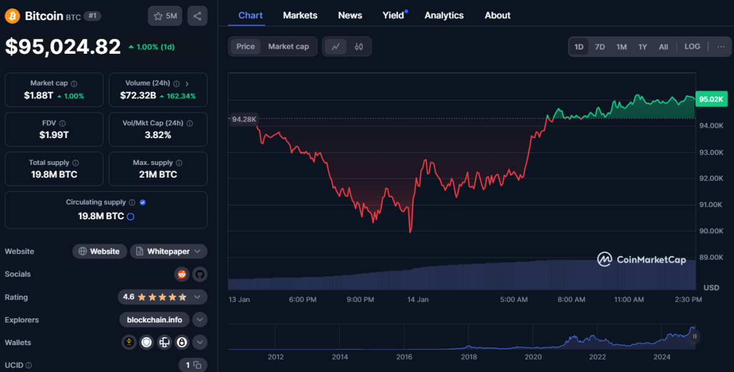Viewport: 734px width, 372px height.
Task: Open the Binance wallet icon
Action: 128,343
